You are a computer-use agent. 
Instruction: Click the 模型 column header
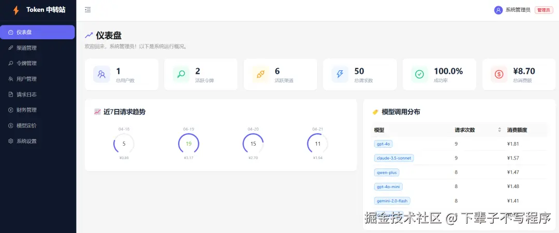[x=379, y=130]
